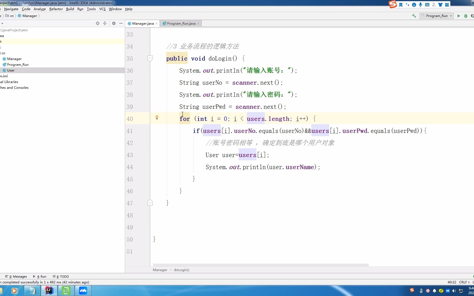Click the Sogou input S logo
Screen dimensions: 474x296
(393, 4)
